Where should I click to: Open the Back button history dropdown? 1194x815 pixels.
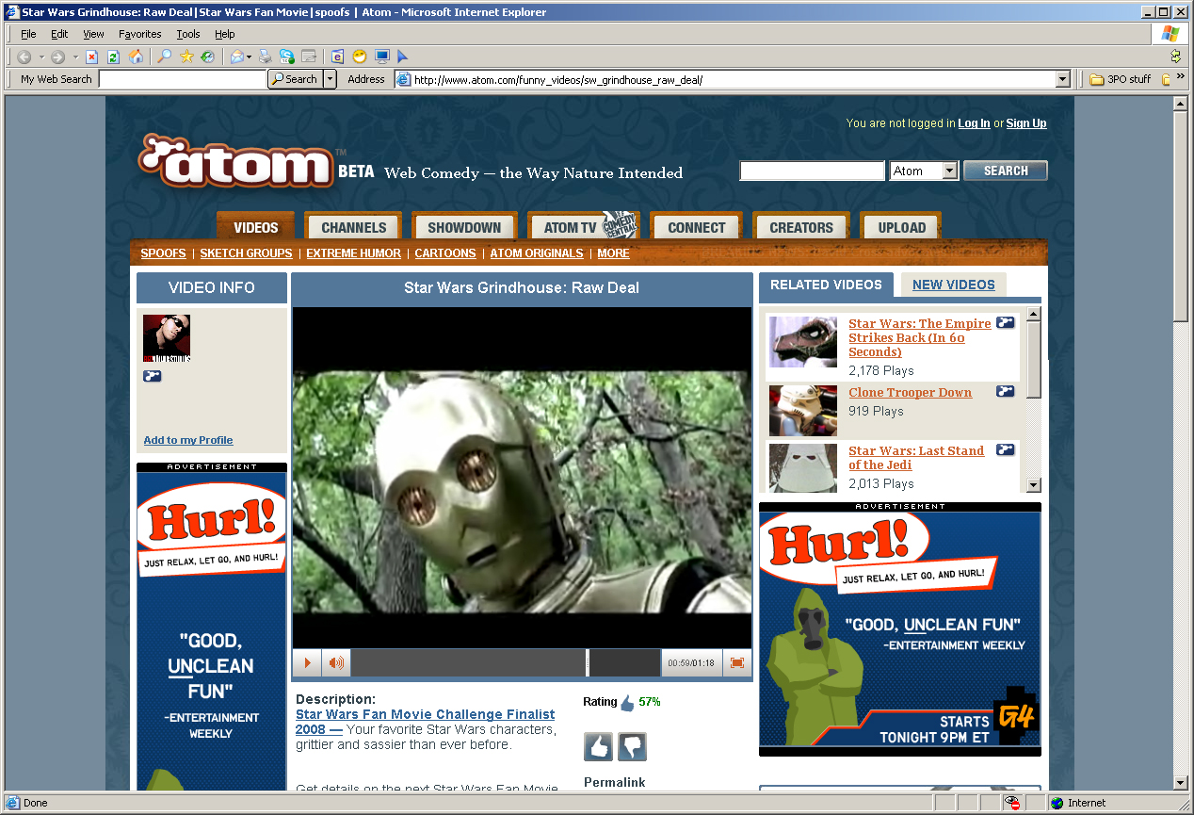[x=41, y=57]
